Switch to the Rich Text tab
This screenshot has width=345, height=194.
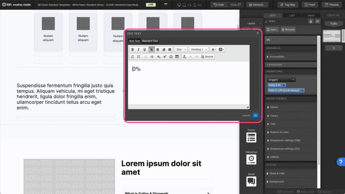tap(134, 41)
